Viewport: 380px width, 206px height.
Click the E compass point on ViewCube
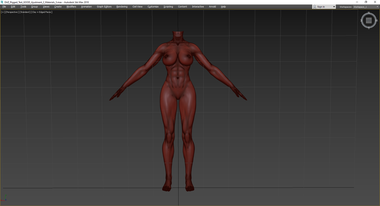(x=361, y=21)
